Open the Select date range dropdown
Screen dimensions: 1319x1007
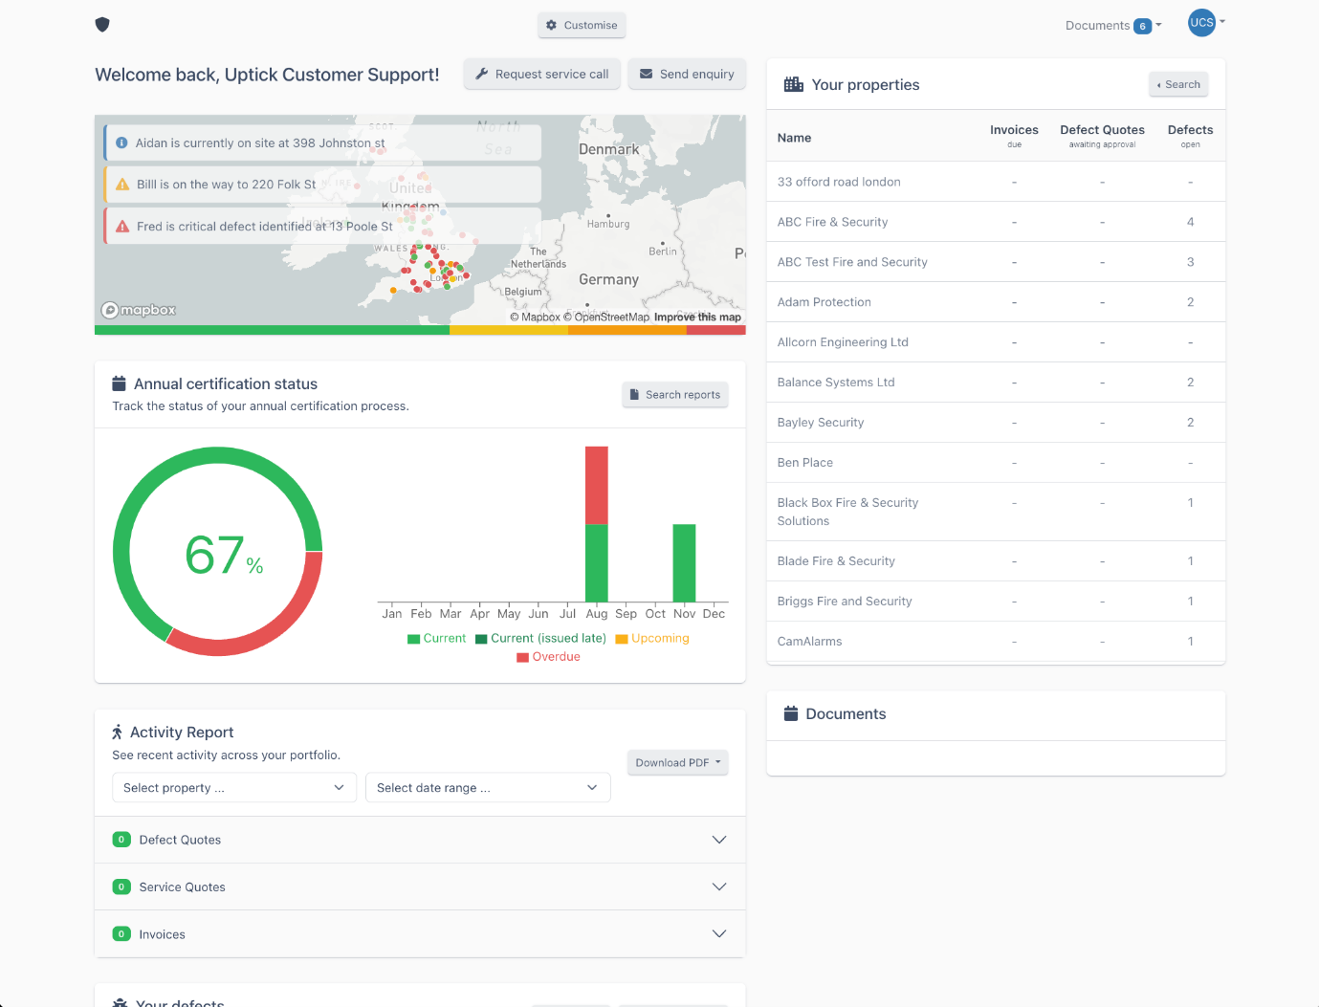click(x=488, y=788)
